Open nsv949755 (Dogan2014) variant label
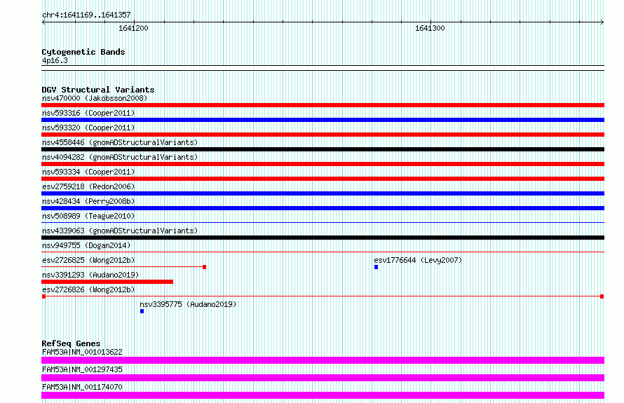 [86, 245]
